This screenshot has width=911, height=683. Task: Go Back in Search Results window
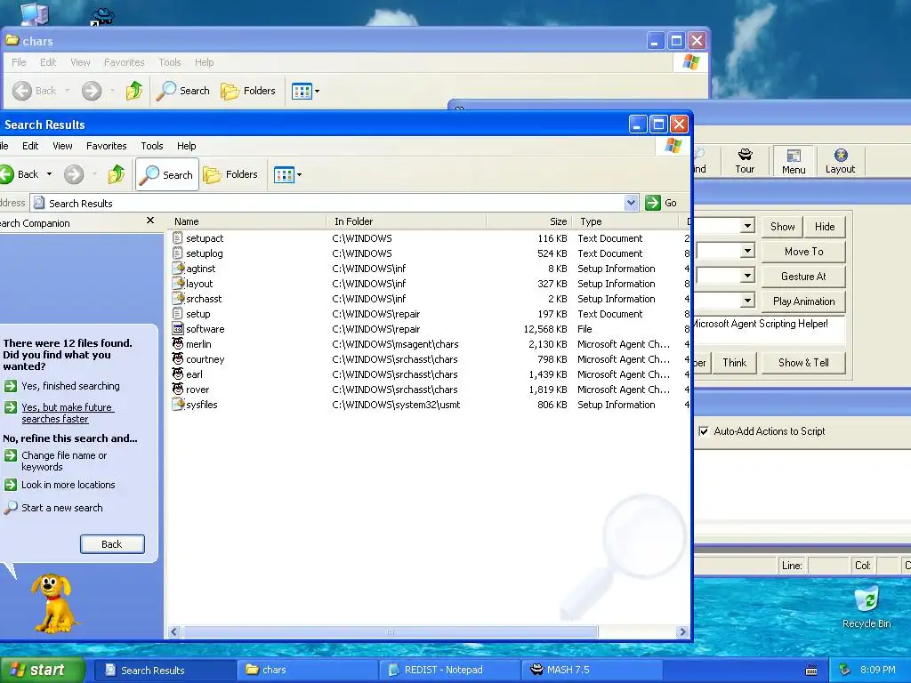point(19,174)
